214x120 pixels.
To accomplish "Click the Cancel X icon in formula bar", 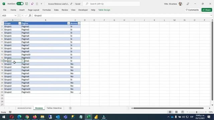I will [x=22, y=16].
